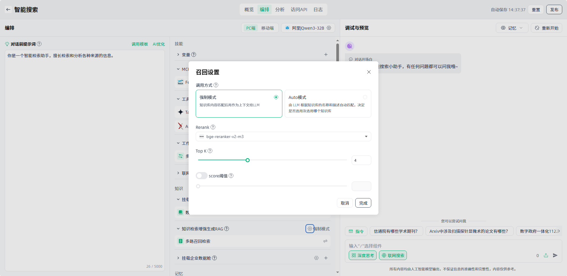Open model settings gear beside 阿里|Qwen3-32B

(x=329, y=28)
